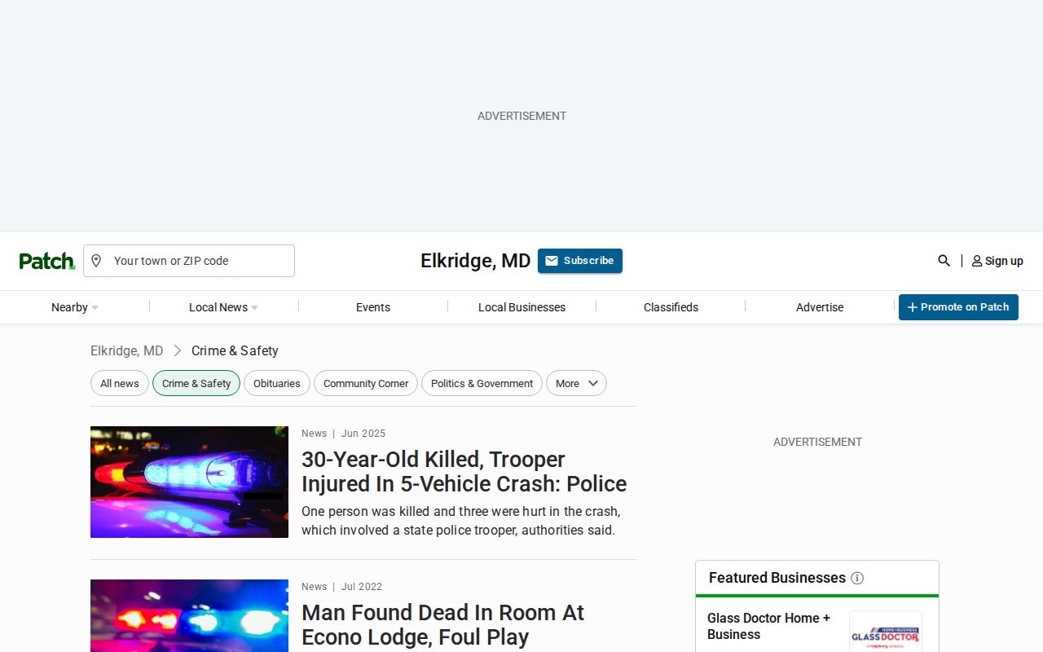Viewport: 1043px width, 652px height.
Task: Select the Obituaries filter
Action: [x=277, y=383]
